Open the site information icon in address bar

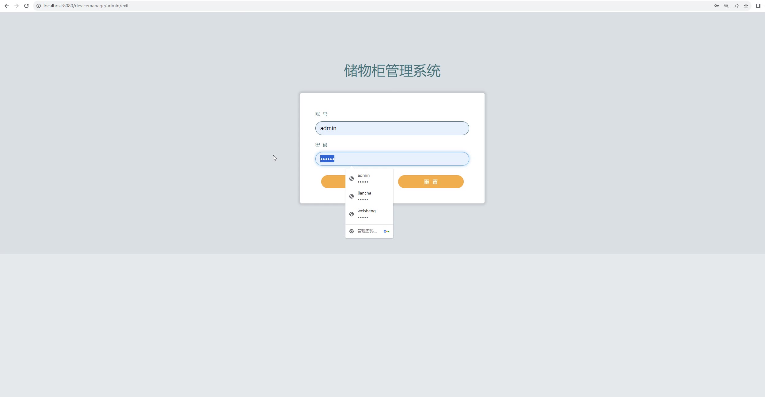(x=39, y=6)
